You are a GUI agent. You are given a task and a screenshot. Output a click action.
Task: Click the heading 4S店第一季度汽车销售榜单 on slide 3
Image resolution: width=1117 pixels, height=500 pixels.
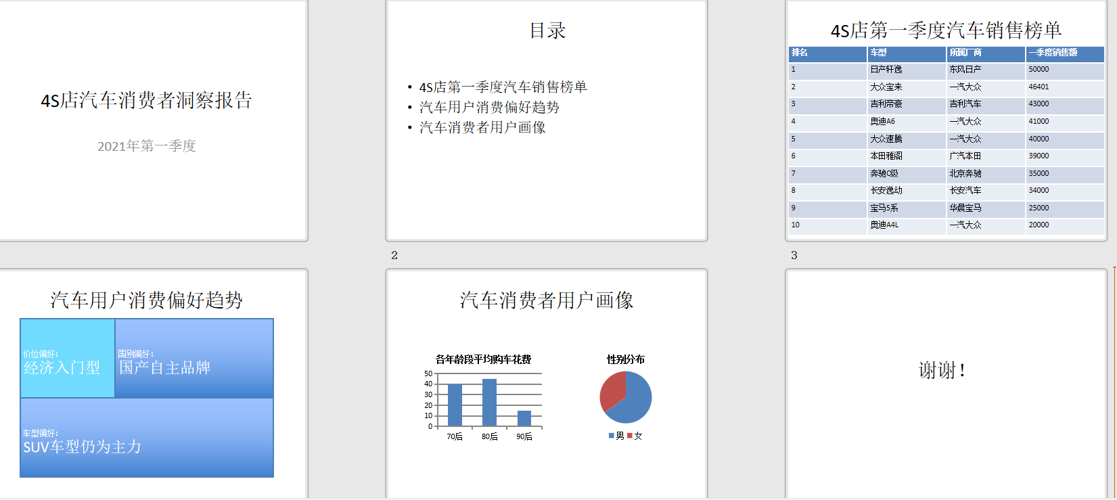pos(946,30)
